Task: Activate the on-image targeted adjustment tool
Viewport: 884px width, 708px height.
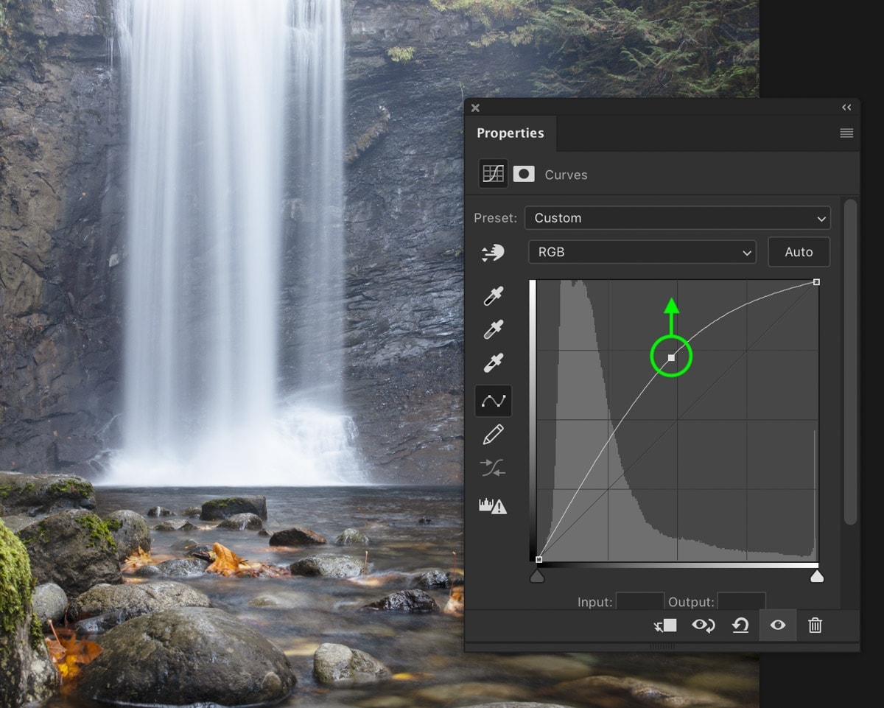Action: 492,253
